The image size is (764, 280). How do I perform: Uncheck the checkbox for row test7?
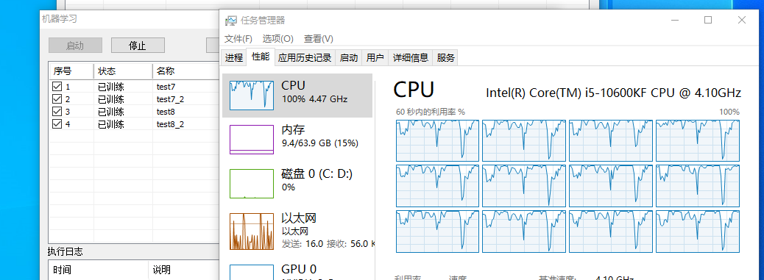pyautogui.click(x=57, y=87)
